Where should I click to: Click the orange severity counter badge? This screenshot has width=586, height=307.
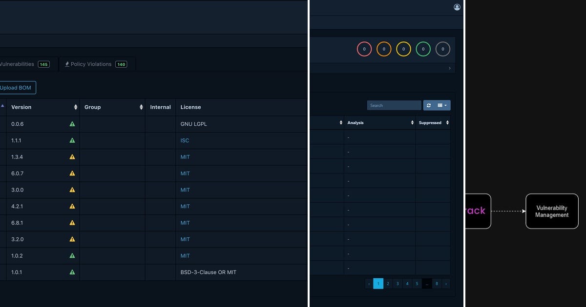[384, 49]
